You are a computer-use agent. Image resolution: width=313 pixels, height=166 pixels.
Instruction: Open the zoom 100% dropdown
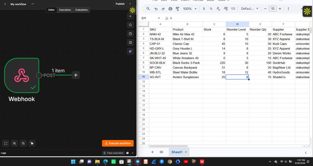(190, 9)
